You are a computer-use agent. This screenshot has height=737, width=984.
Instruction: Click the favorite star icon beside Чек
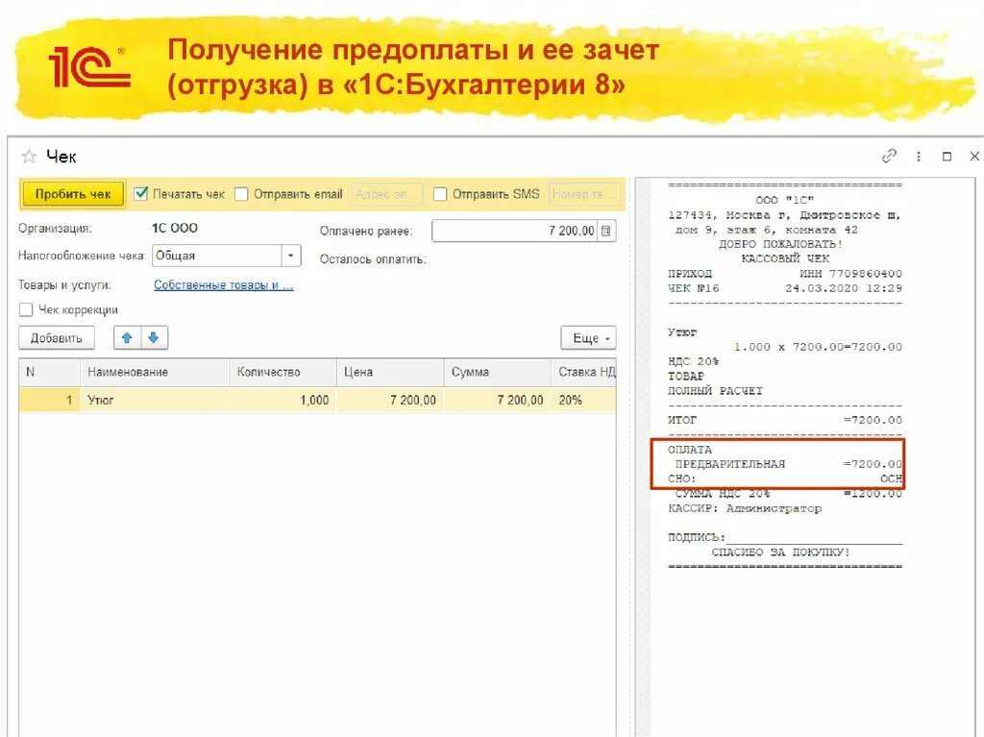[x=29, y=157]
